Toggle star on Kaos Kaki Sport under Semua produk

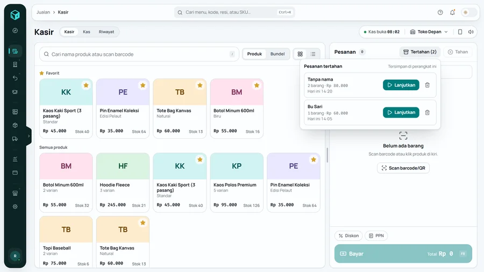point(200,160)
